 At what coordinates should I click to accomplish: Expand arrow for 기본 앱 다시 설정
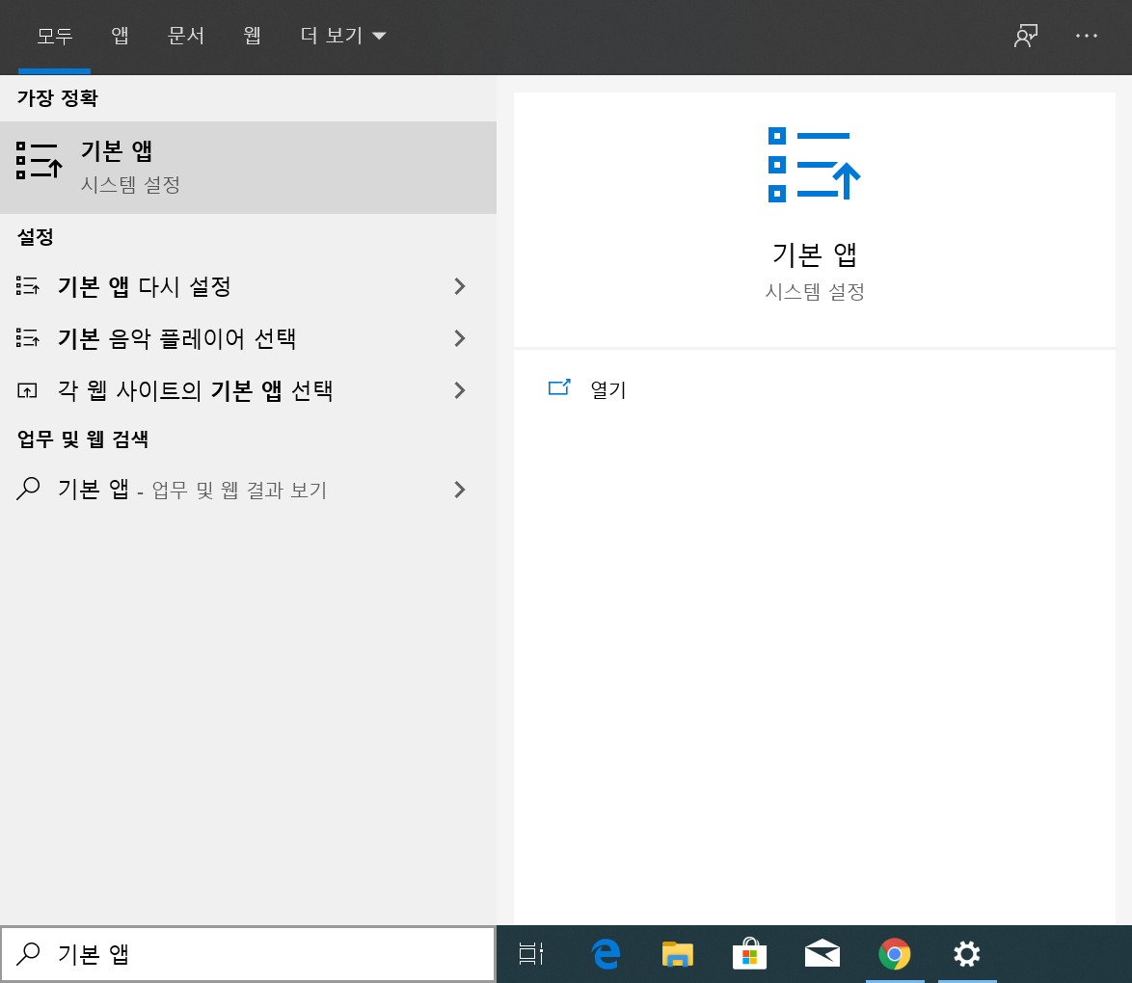[x=460, y=286]
